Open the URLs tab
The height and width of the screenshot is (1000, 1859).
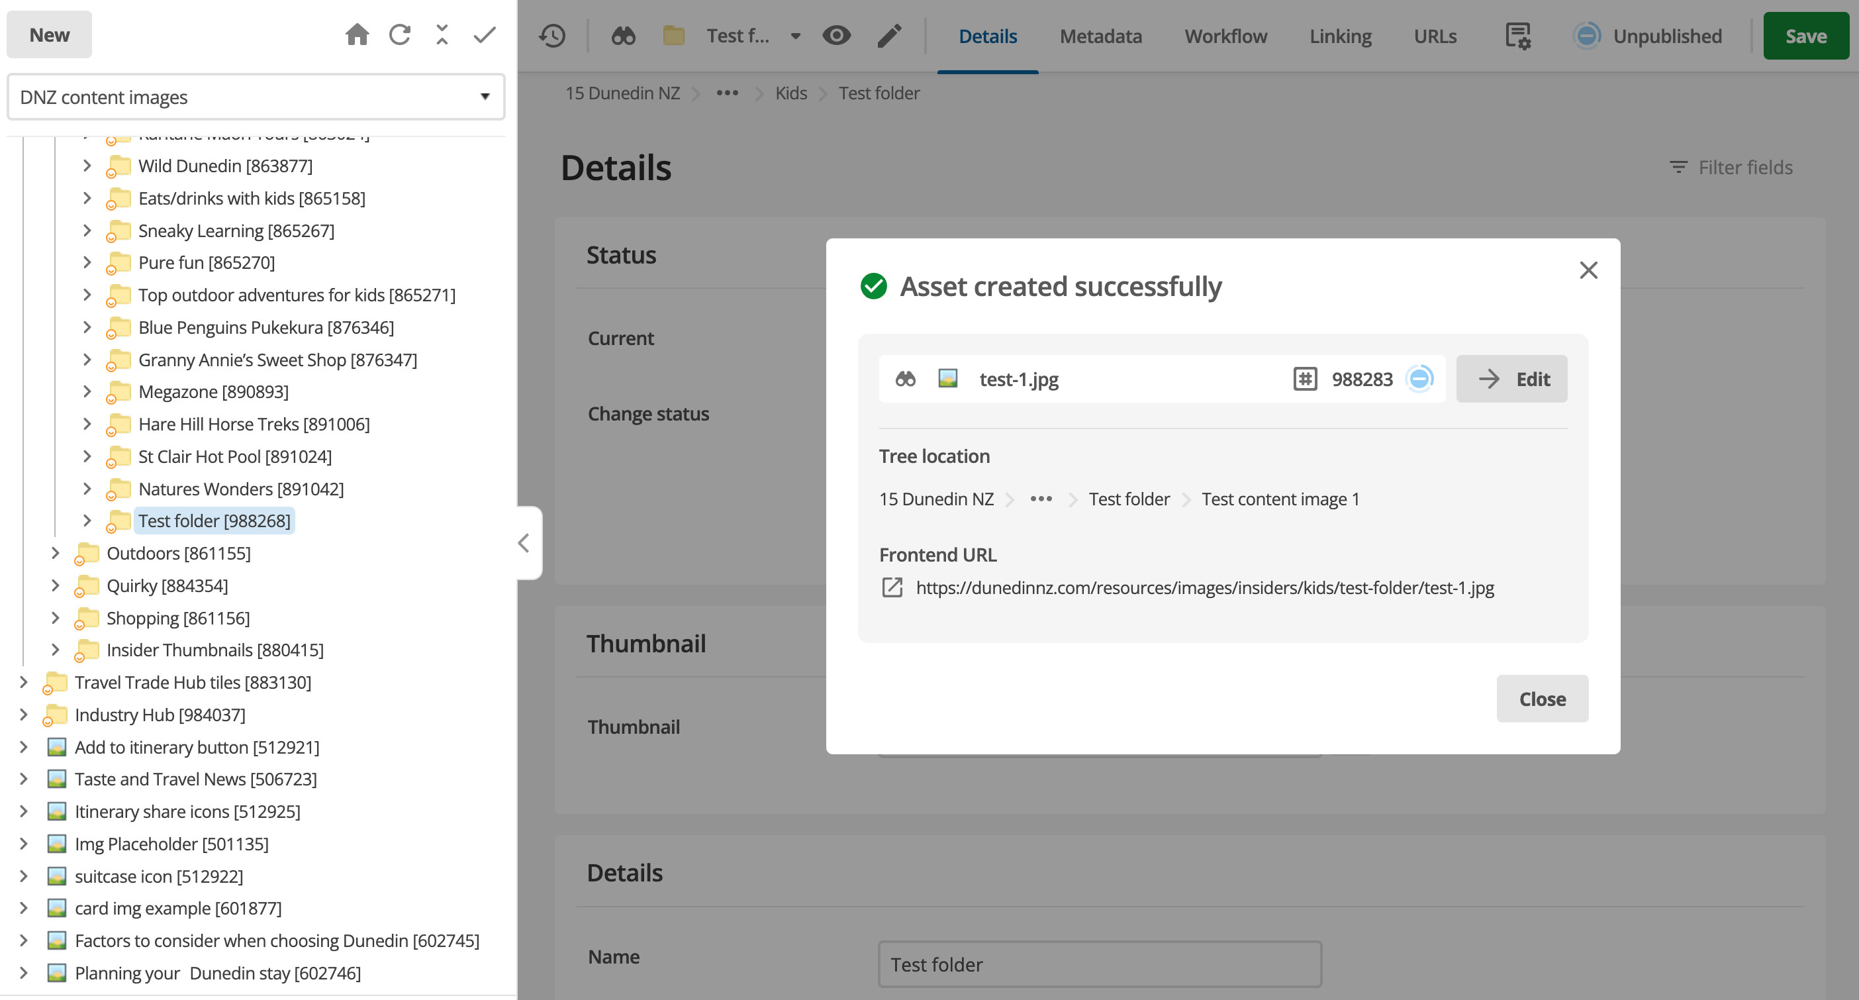pos(1435,36)
